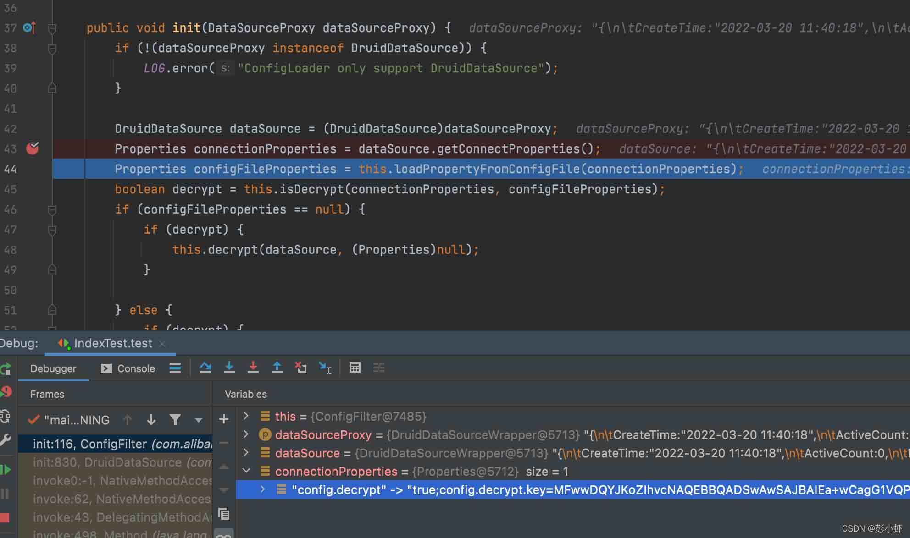The height and width of the screenshot is (538, 910).
Task: Click the Show Execution Point icon
Action: tap(175, 368)
